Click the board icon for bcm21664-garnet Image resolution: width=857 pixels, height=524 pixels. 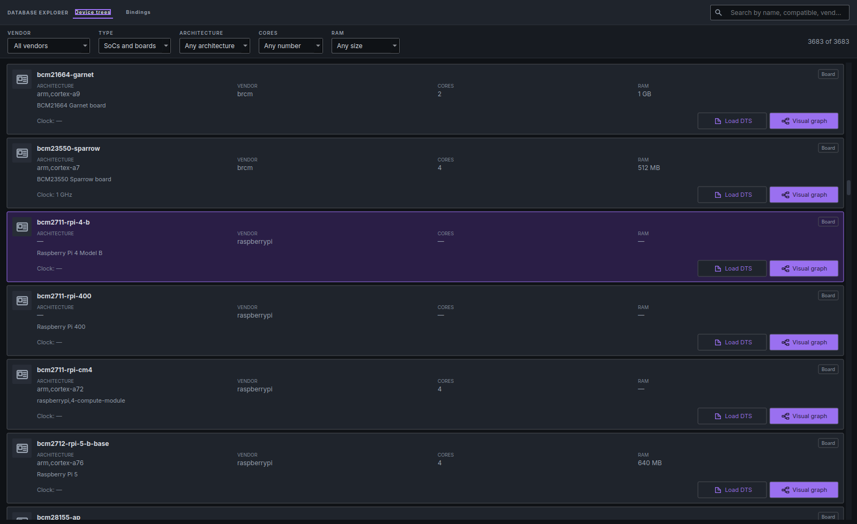(22, 79)
